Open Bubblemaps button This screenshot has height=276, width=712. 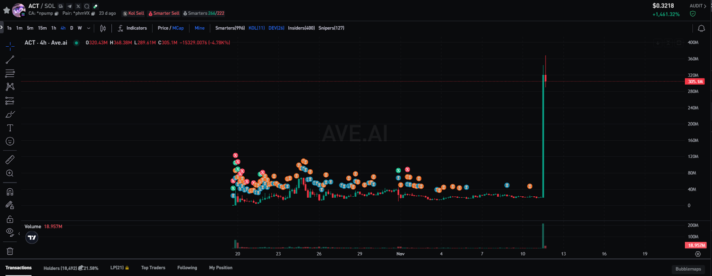[x=688, y=269]
